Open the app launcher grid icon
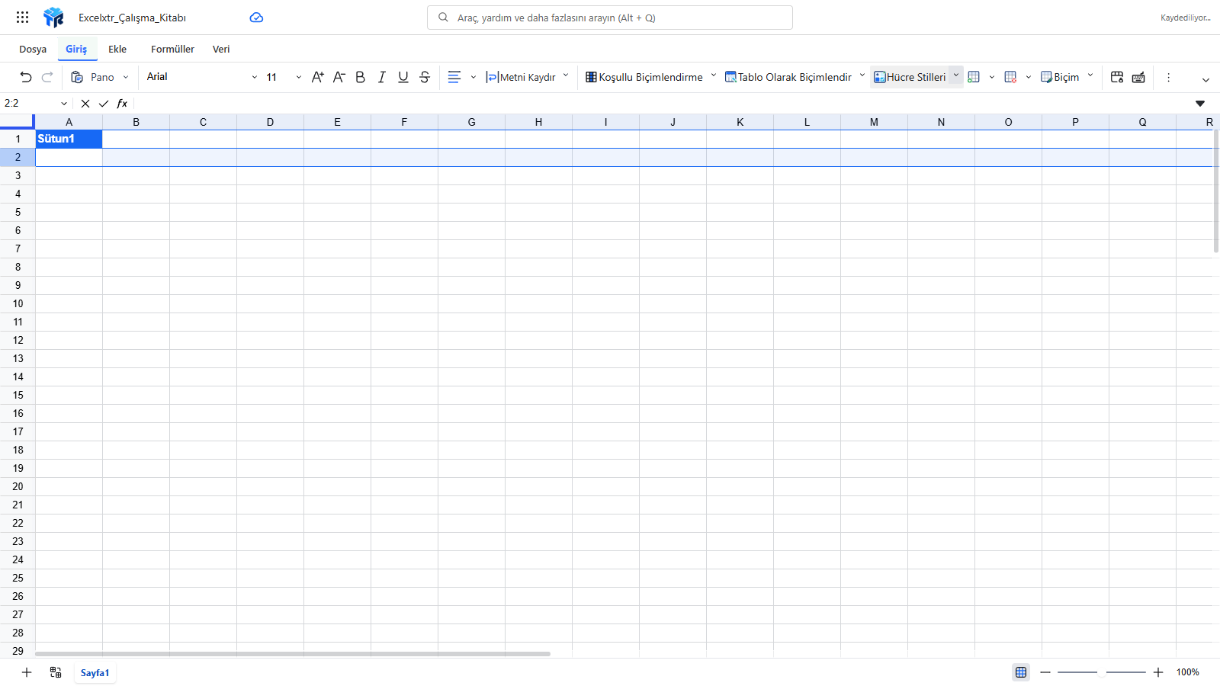Image resolution: width=1220 pixels, height=686 pixels. tap(23, 17)
